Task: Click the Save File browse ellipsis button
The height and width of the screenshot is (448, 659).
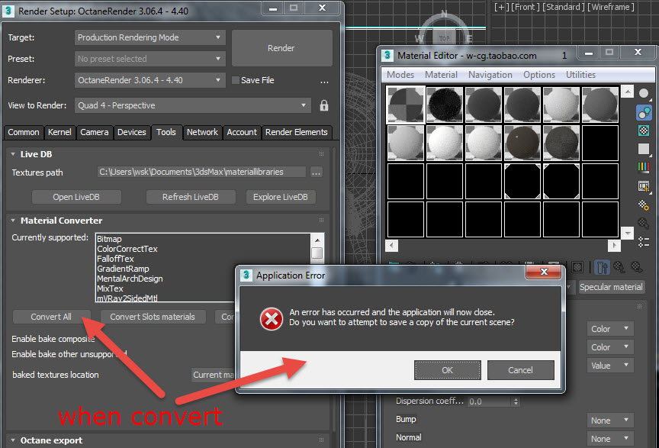Action: pos(324,81)
